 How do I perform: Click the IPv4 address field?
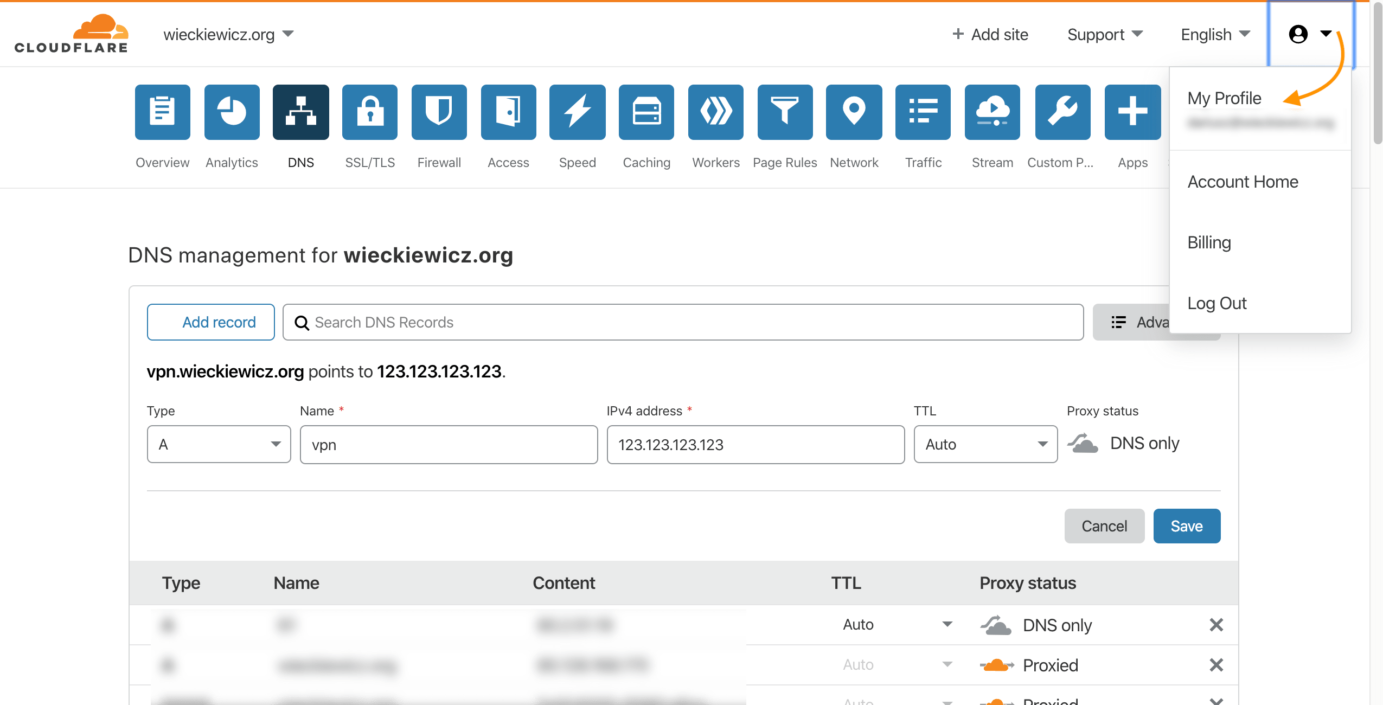[755, 445]
